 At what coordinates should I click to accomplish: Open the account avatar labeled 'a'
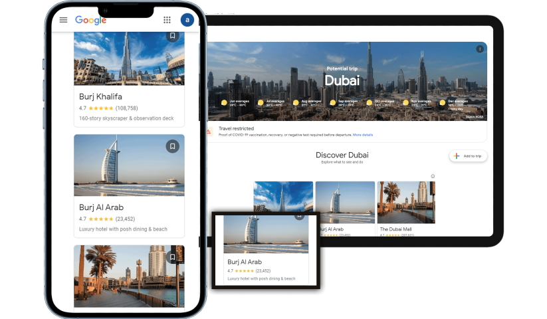coord(187,20)
